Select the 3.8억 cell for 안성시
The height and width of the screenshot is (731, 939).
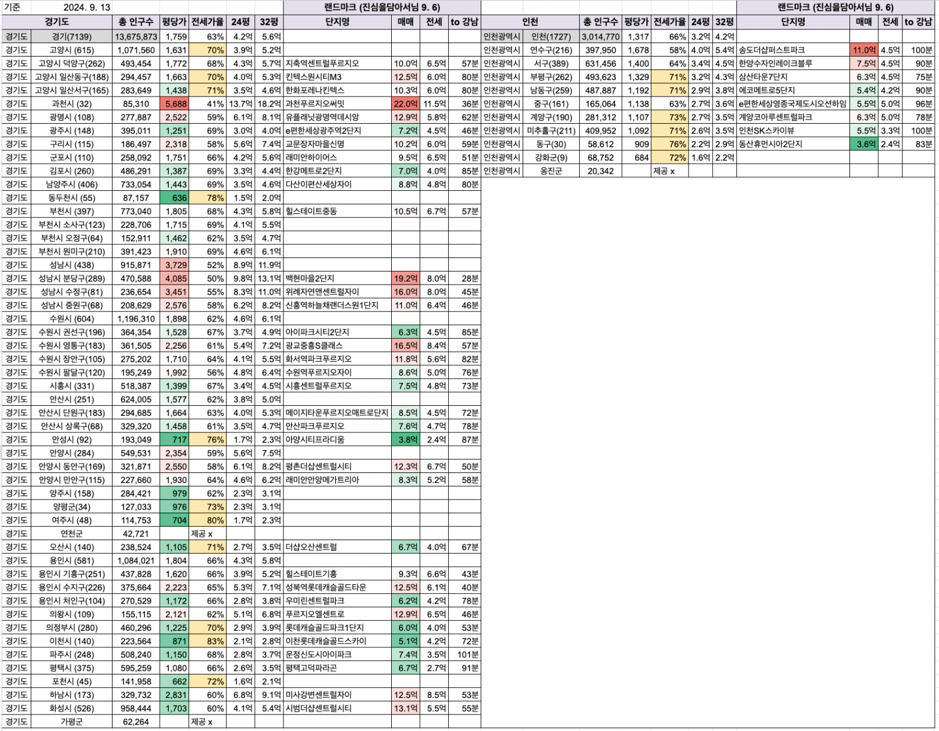406,439
